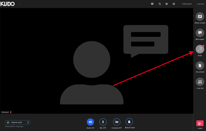The height and width of the screenshot is (131, 206).
Task: Click the dropdown arrows on interpretation selector
Action: click(28, 122)
